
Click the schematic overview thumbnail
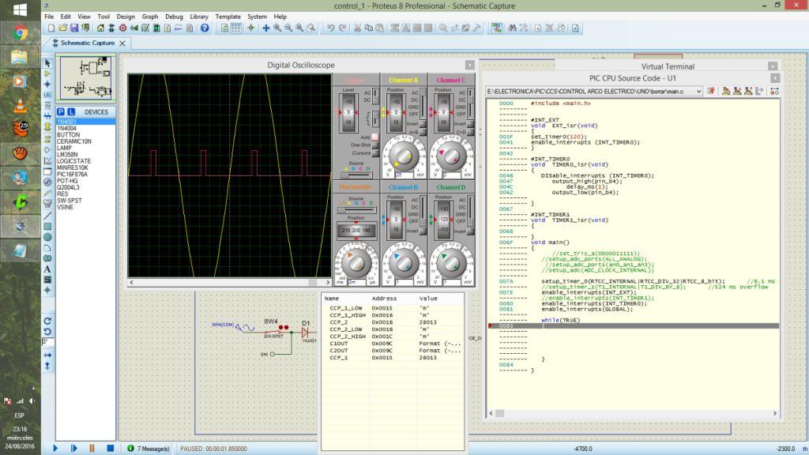[x=85, y=78]
